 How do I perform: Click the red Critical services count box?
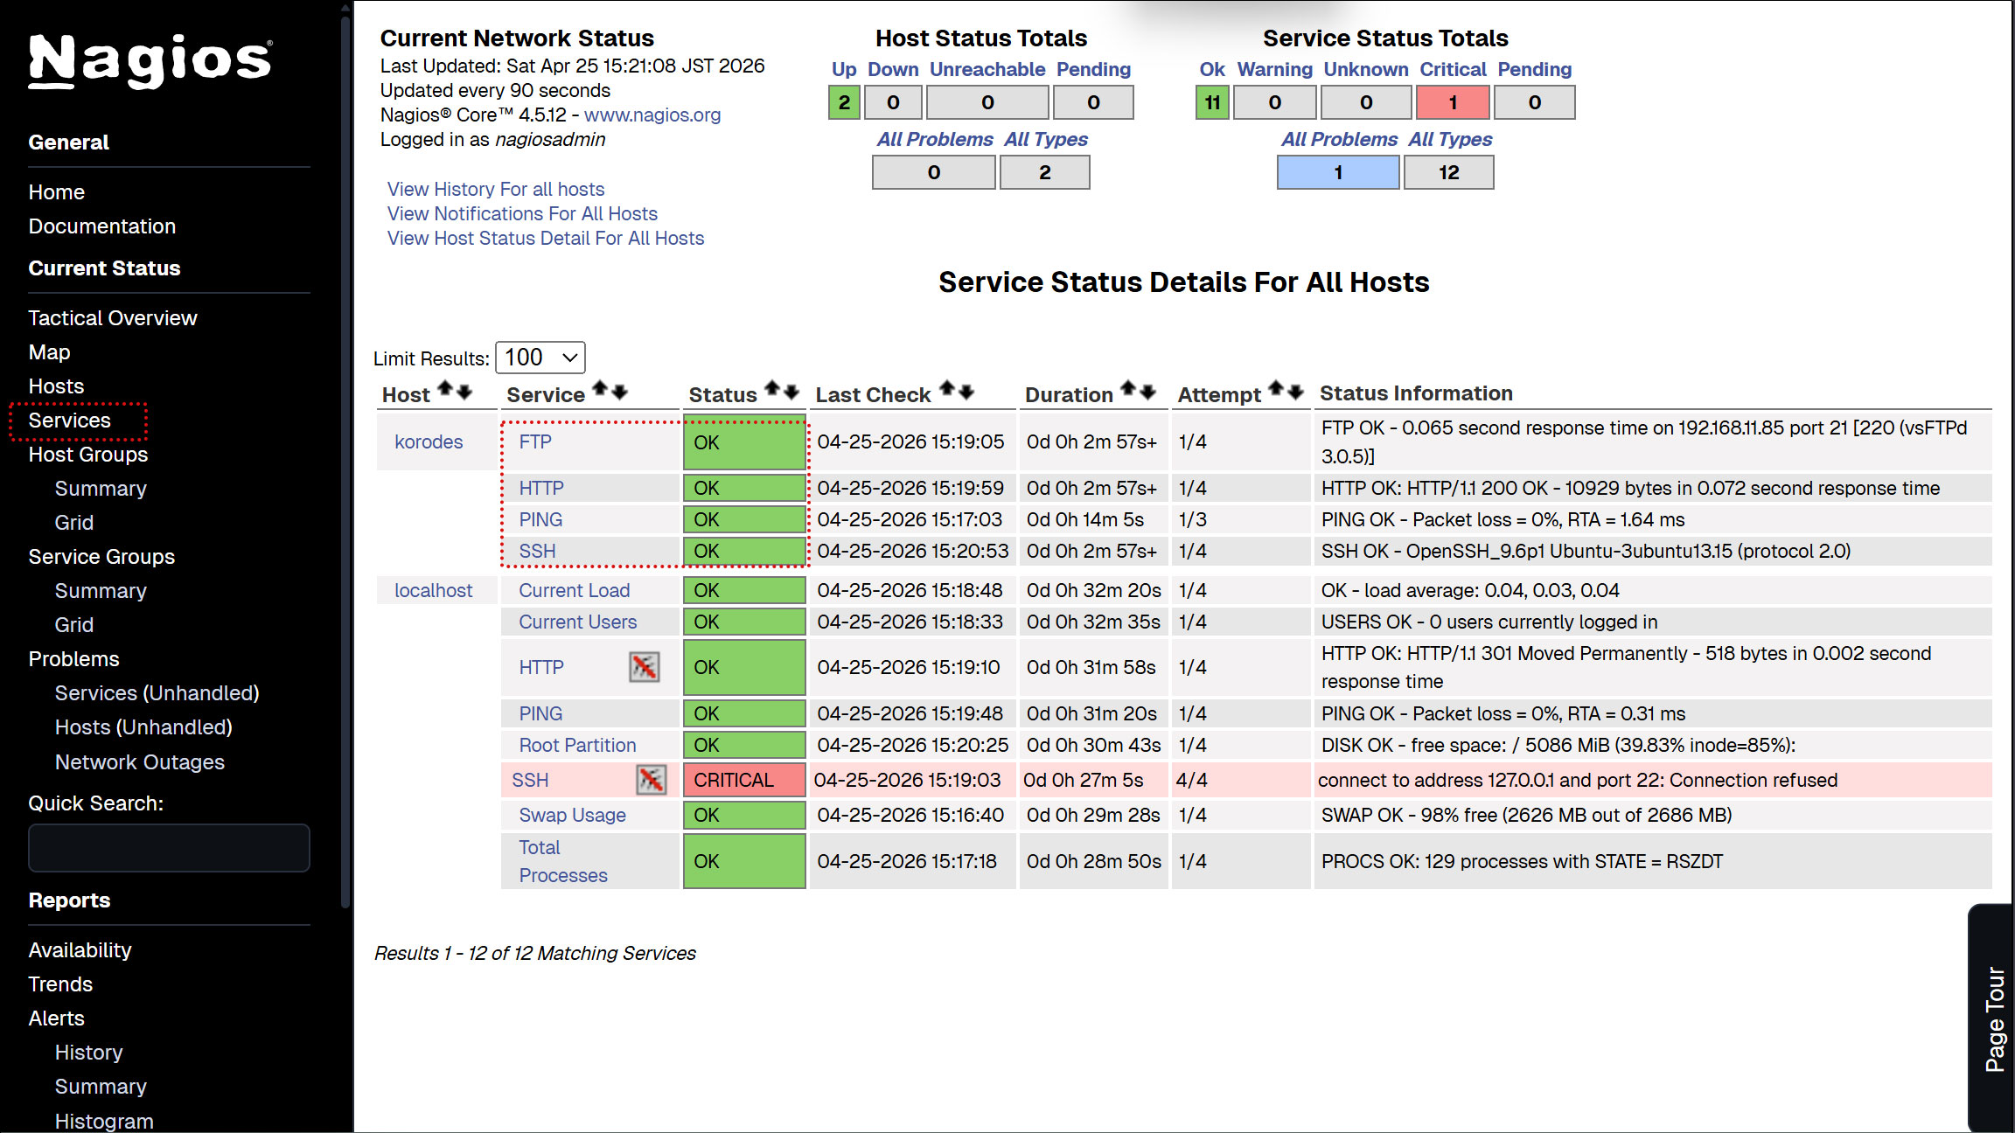coord(1452,102)
